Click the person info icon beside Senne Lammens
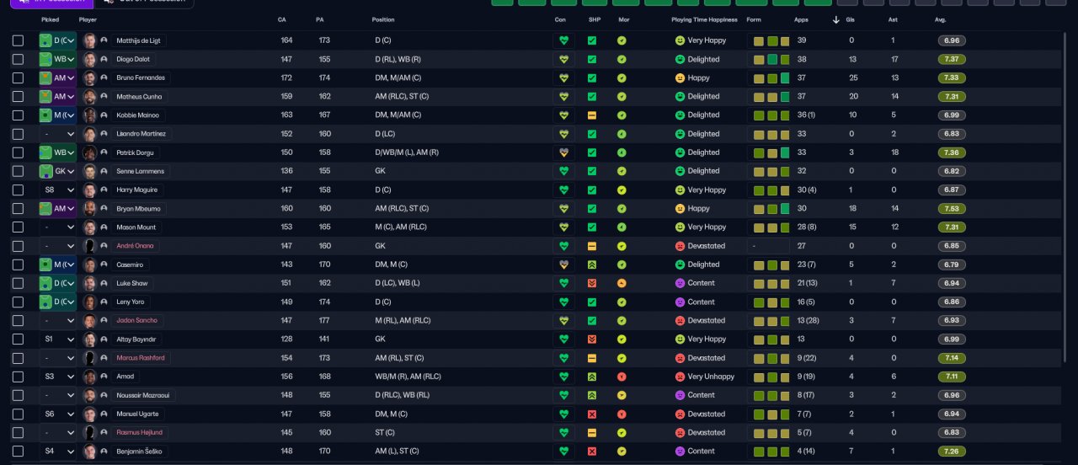Viewport: 1078px width, 465px height. tap(104, 171)
